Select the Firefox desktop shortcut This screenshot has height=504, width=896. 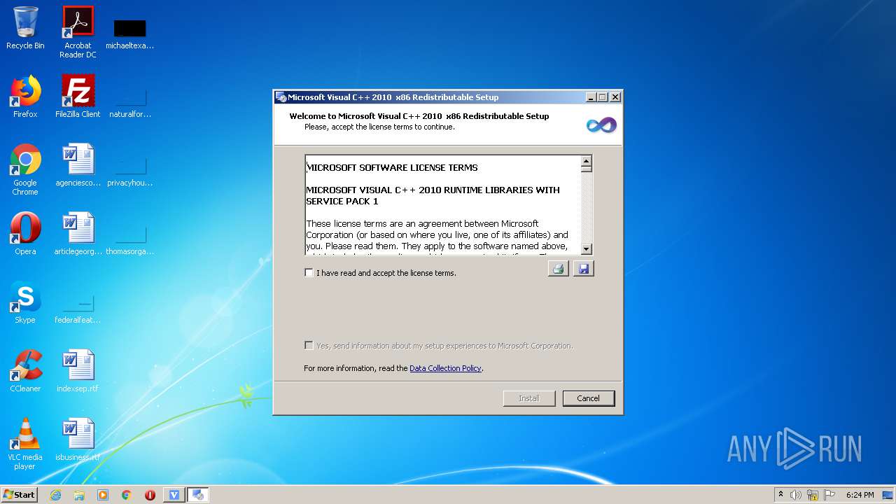25,97
